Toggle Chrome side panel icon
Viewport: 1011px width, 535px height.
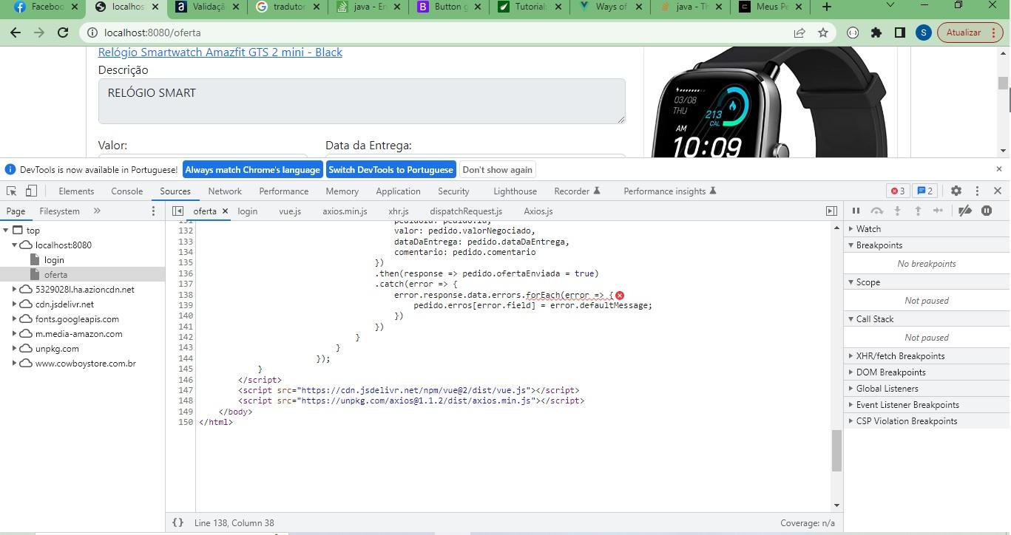(x=900, y=33)
